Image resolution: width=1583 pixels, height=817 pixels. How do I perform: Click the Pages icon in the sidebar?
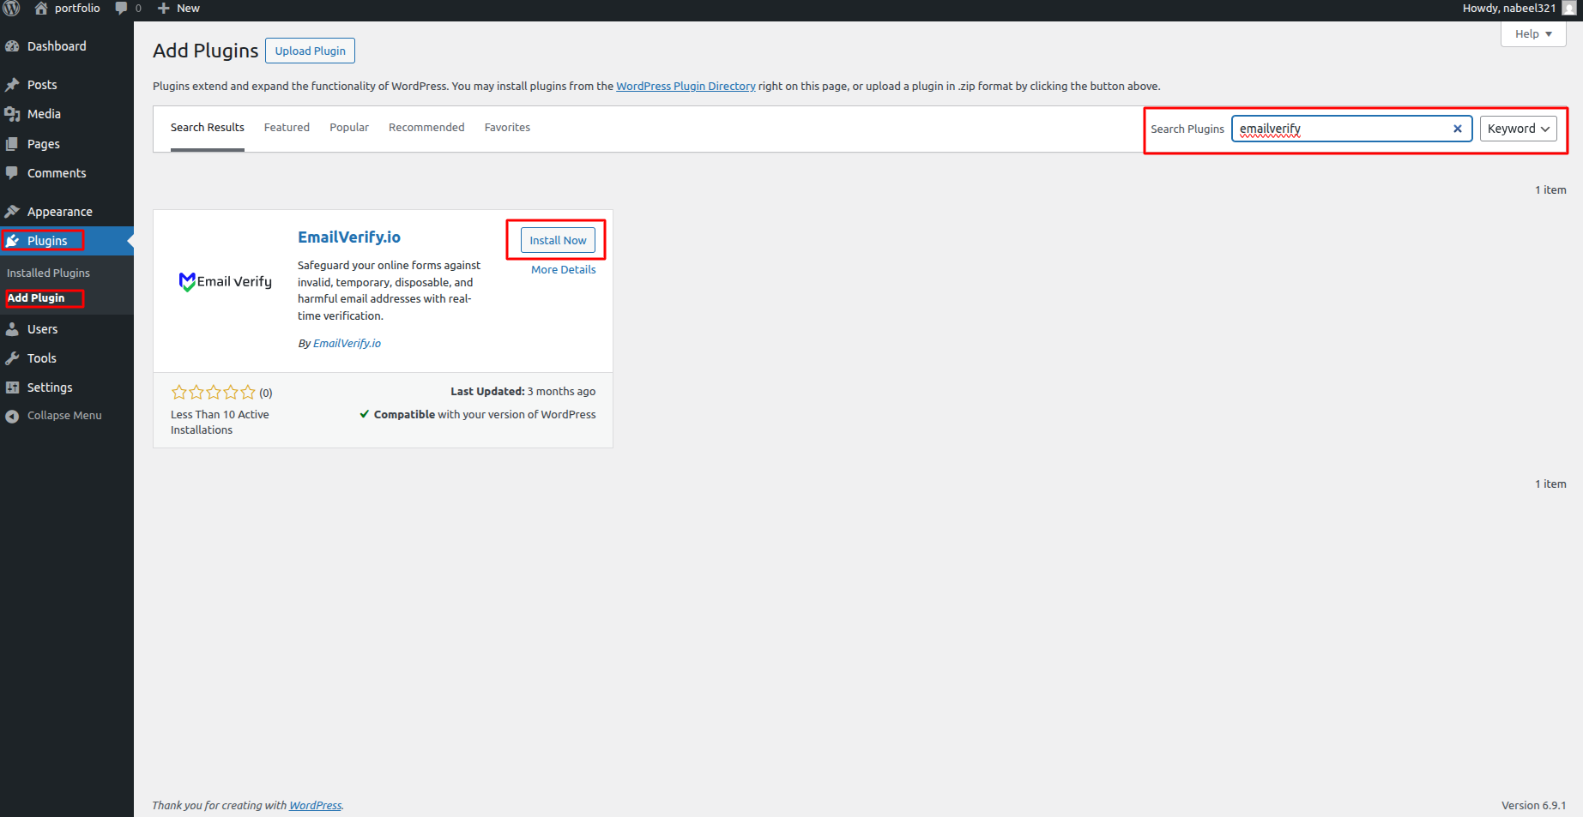[x=12, y=144]
